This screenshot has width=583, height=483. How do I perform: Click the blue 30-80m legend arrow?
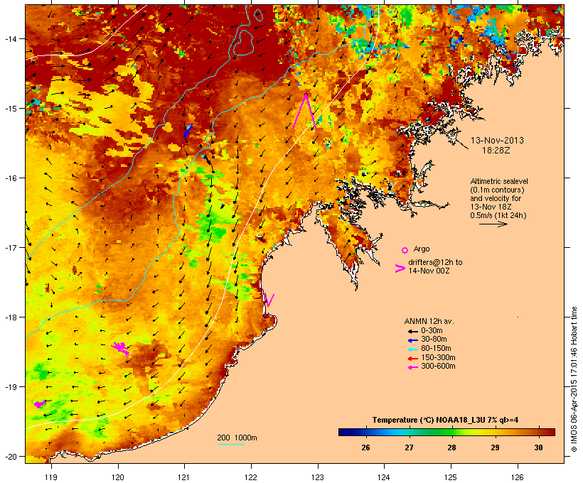tap(412, 340)
